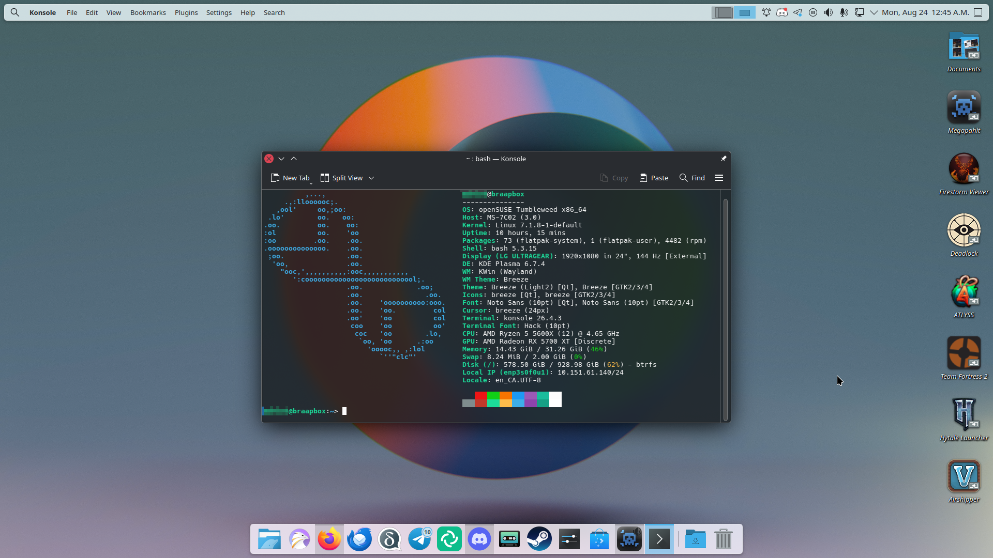
Task: Show the desktop via panel corner button
Action: tap(978, 12)
